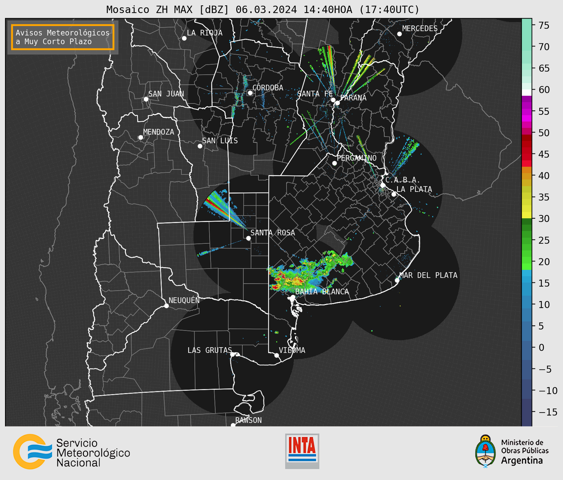The width and height of the screenshot is (563, 480).
Task: Click the 60 dBZ white band on color scale
Action: click(x=527, y=92)
